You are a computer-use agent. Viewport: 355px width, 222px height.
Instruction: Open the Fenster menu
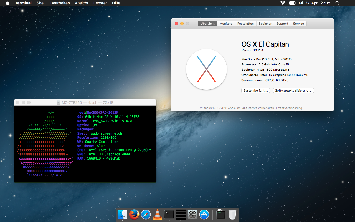pos(100,3)
